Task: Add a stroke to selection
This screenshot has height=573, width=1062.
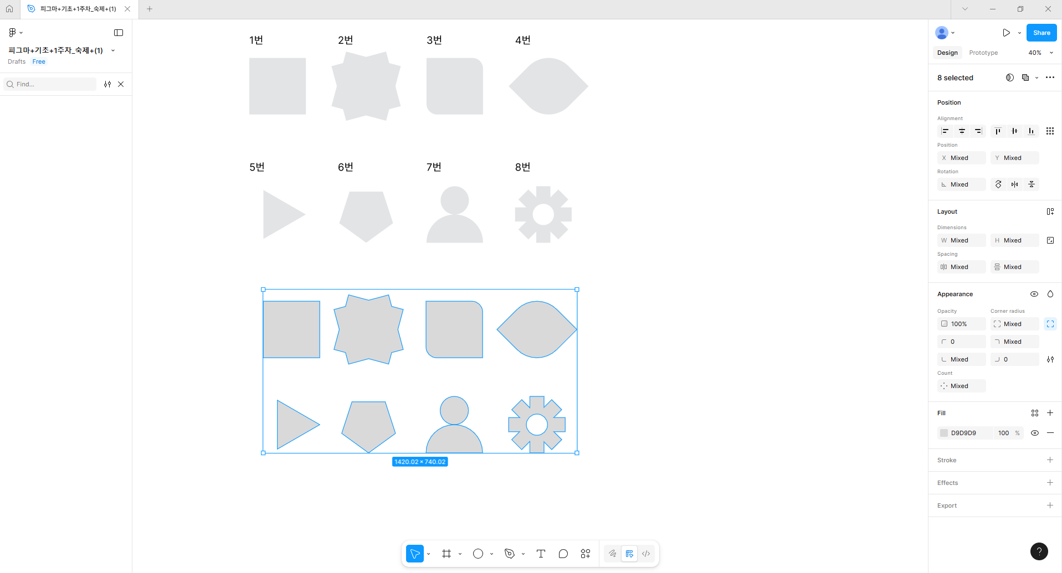Action: [1050, 460]
